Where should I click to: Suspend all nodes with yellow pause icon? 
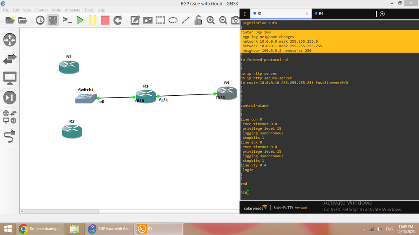click(92, 20)
